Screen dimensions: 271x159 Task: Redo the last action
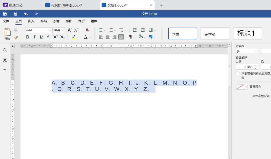(36, 14)
